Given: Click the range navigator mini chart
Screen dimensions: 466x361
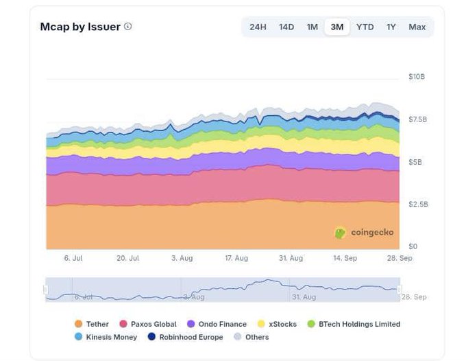Looking at the screenshot, I should tap(223, 290).
